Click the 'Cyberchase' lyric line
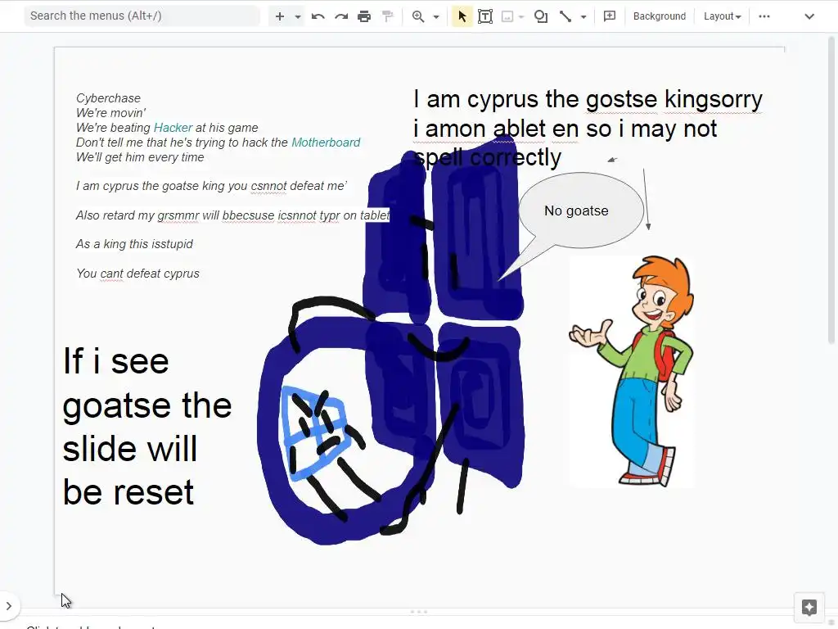Viewport: 838px width, 629px height. [109, 98]
